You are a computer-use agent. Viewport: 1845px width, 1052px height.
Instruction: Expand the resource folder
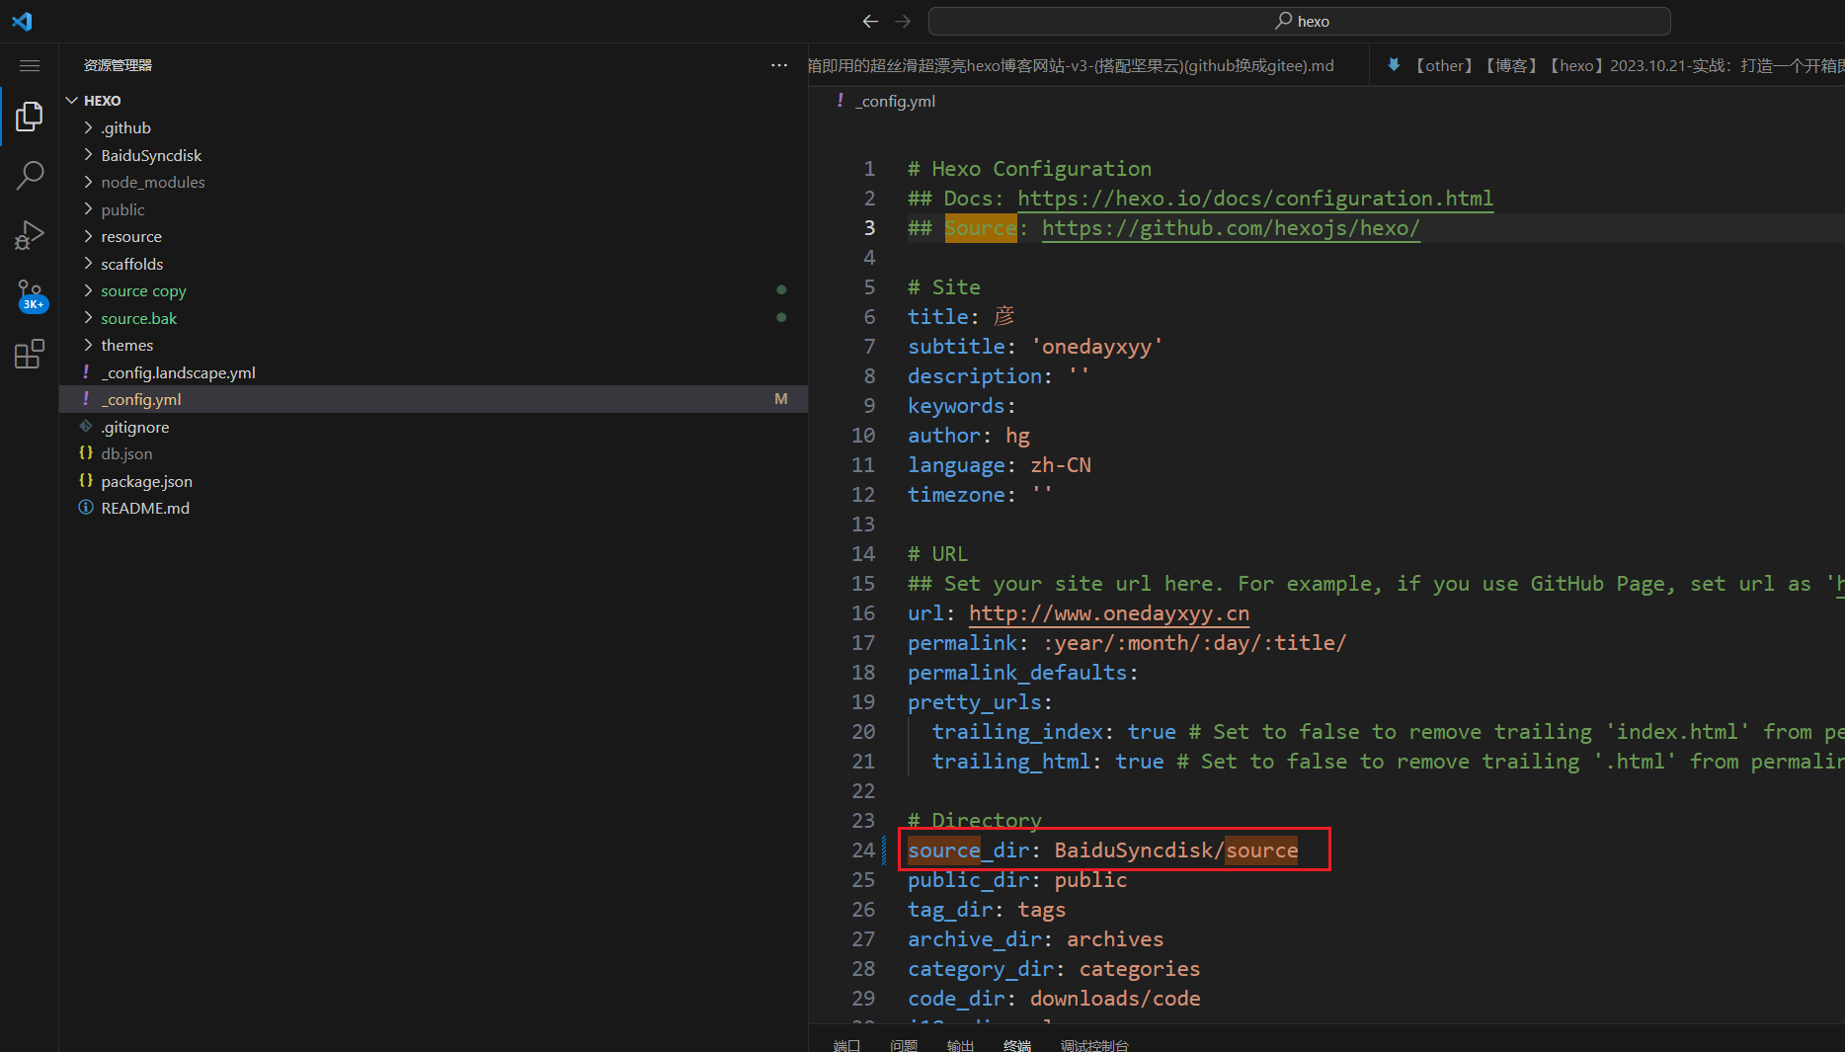pos(435,236)
